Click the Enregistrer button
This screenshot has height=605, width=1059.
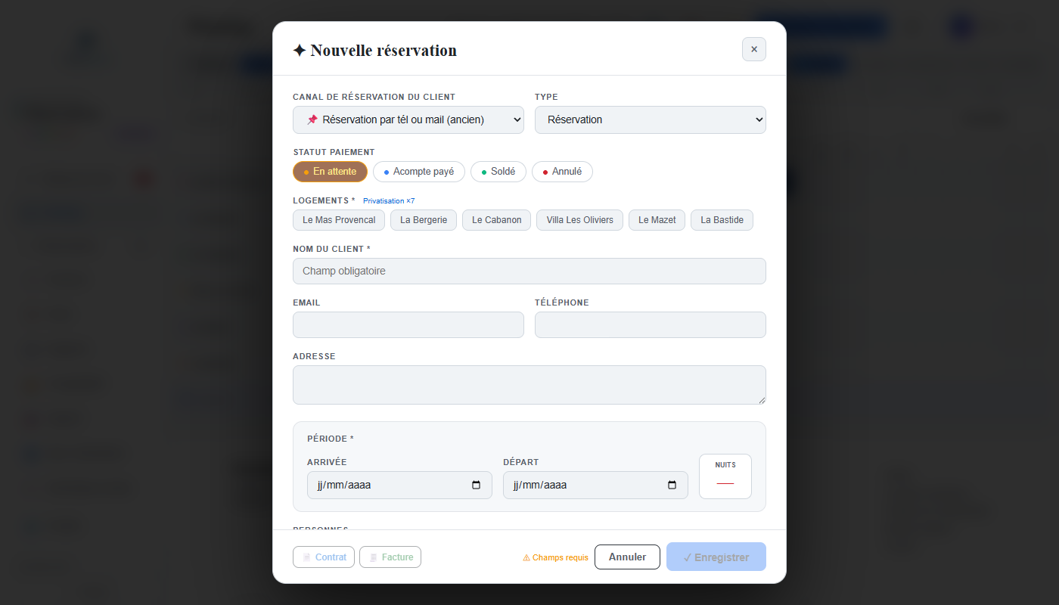pos(716,557)
